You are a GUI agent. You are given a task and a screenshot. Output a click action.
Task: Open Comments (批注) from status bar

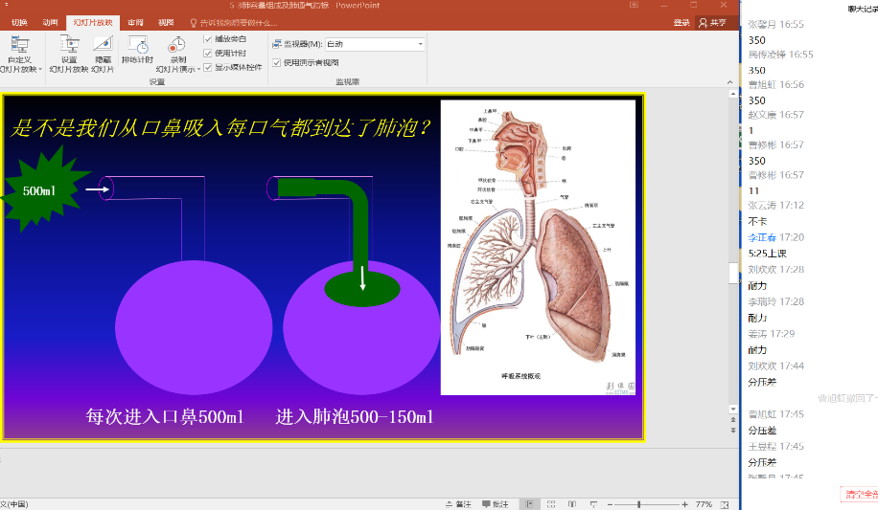pyautogui.click(x=495, y=504)
